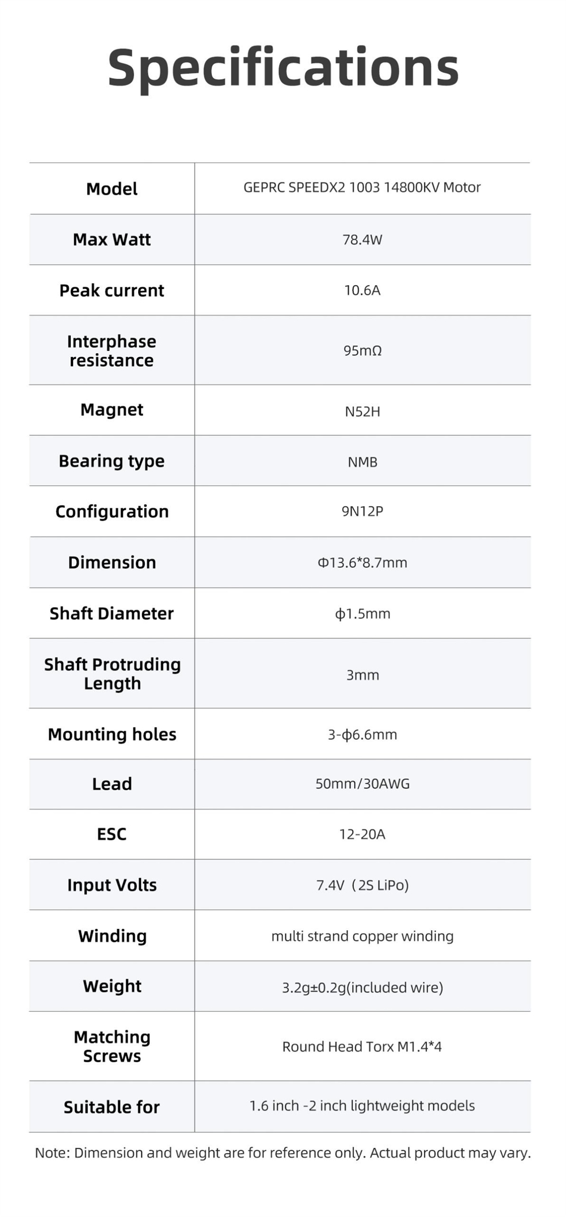
Task: Click the GEPRC SPEEDX2 1003 14800KV Motor text
Action: (x=362, y=188)
